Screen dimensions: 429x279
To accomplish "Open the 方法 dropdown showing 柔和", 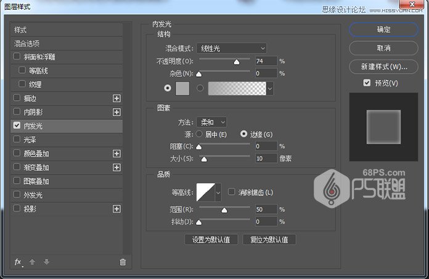I will [x=211, y=122].
